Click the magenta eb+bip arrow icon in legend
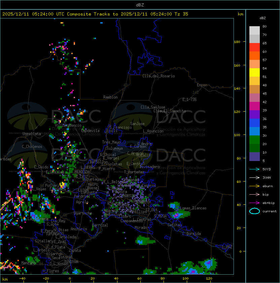This screenshot has width=280, height=283. click(x=254, y=203)
